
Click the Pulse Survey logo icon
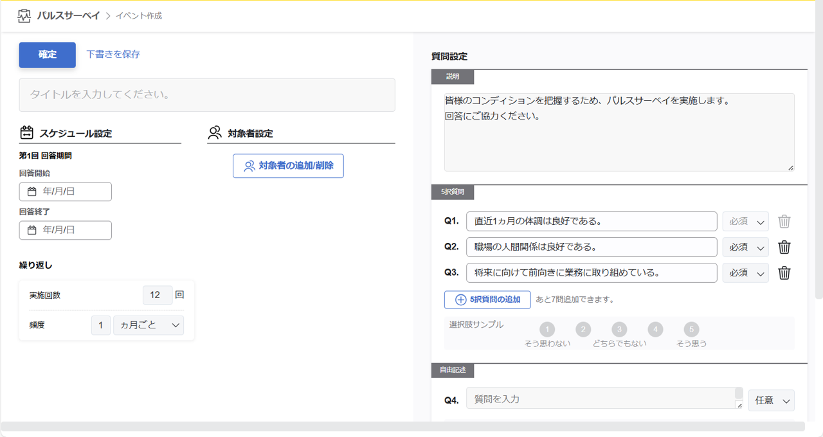click(24, 16)
